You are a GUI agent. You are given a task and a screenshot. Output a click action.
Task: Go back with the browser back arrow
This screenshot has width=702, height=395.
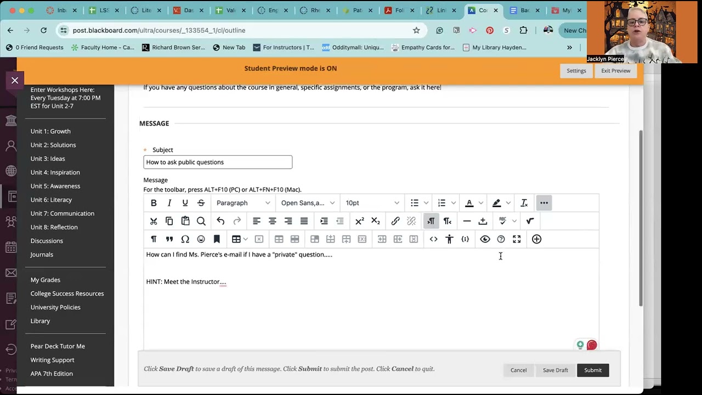pos(10,30)
